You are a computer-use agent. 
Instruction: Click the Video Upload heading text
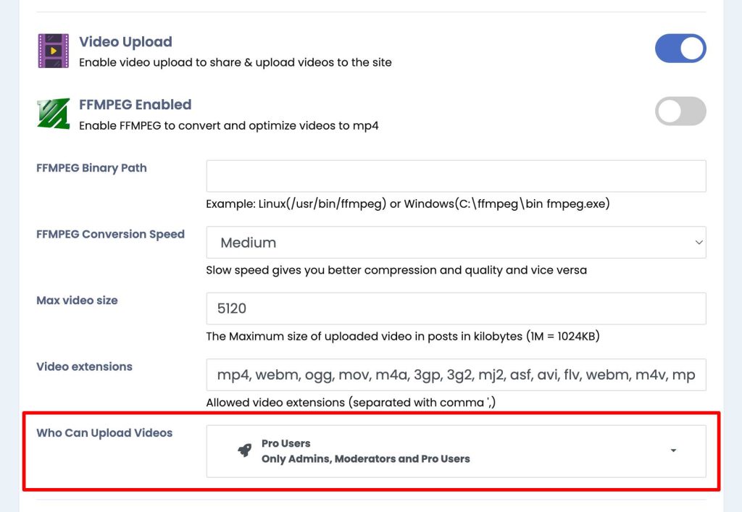(125, 41)
